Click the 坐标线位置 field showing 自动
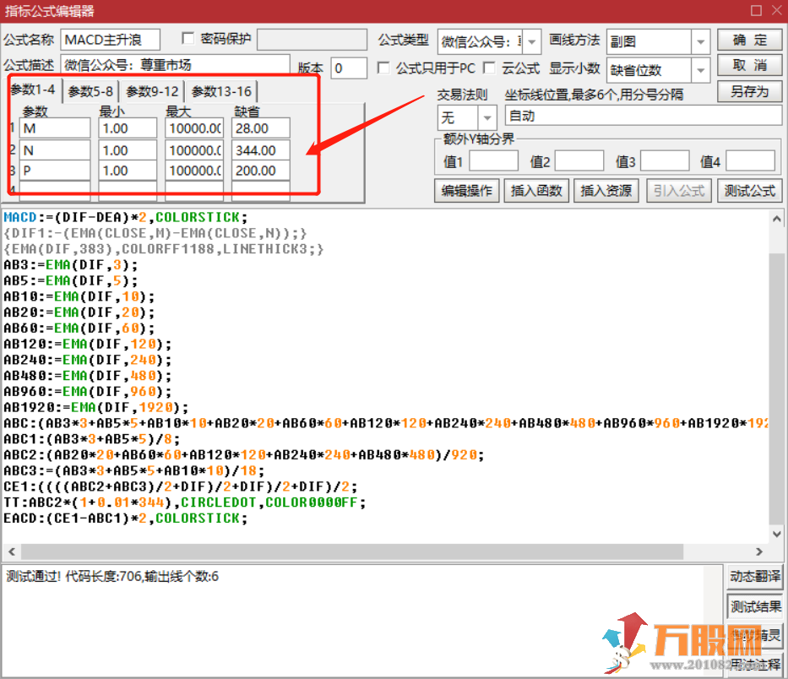The height and width of the screenshot is (679, 788). tap(643, 116)
